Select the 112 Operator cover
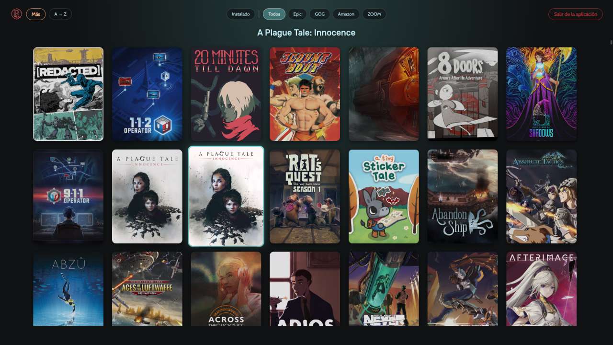This screenshot has height=345, width=613. click(x=147, y=94)
